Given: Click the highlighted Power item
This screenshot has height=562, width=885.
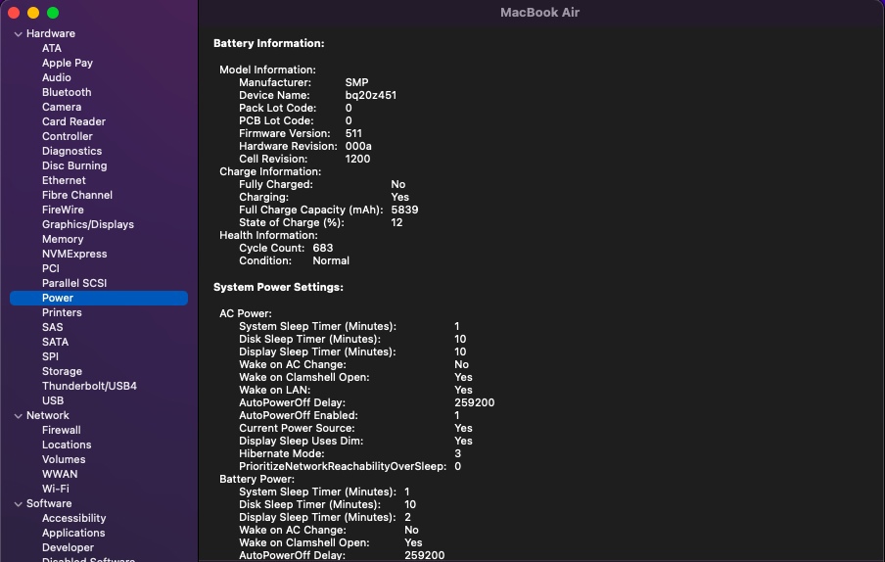Looking at the screenshot, I should point(99,298).
